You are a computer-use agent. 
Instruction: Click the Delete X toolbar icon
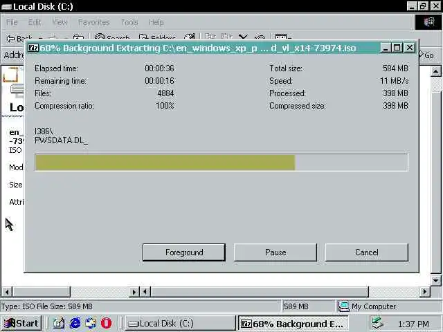(243, 37)
